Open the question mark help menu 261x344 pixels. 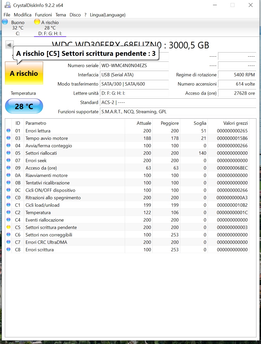[85, 15]
